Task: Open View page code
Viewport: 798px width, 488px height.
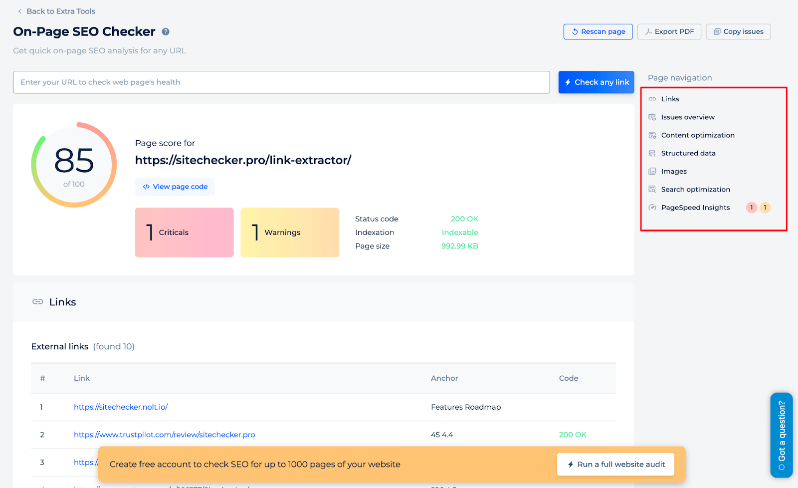Action: point(175,187)
